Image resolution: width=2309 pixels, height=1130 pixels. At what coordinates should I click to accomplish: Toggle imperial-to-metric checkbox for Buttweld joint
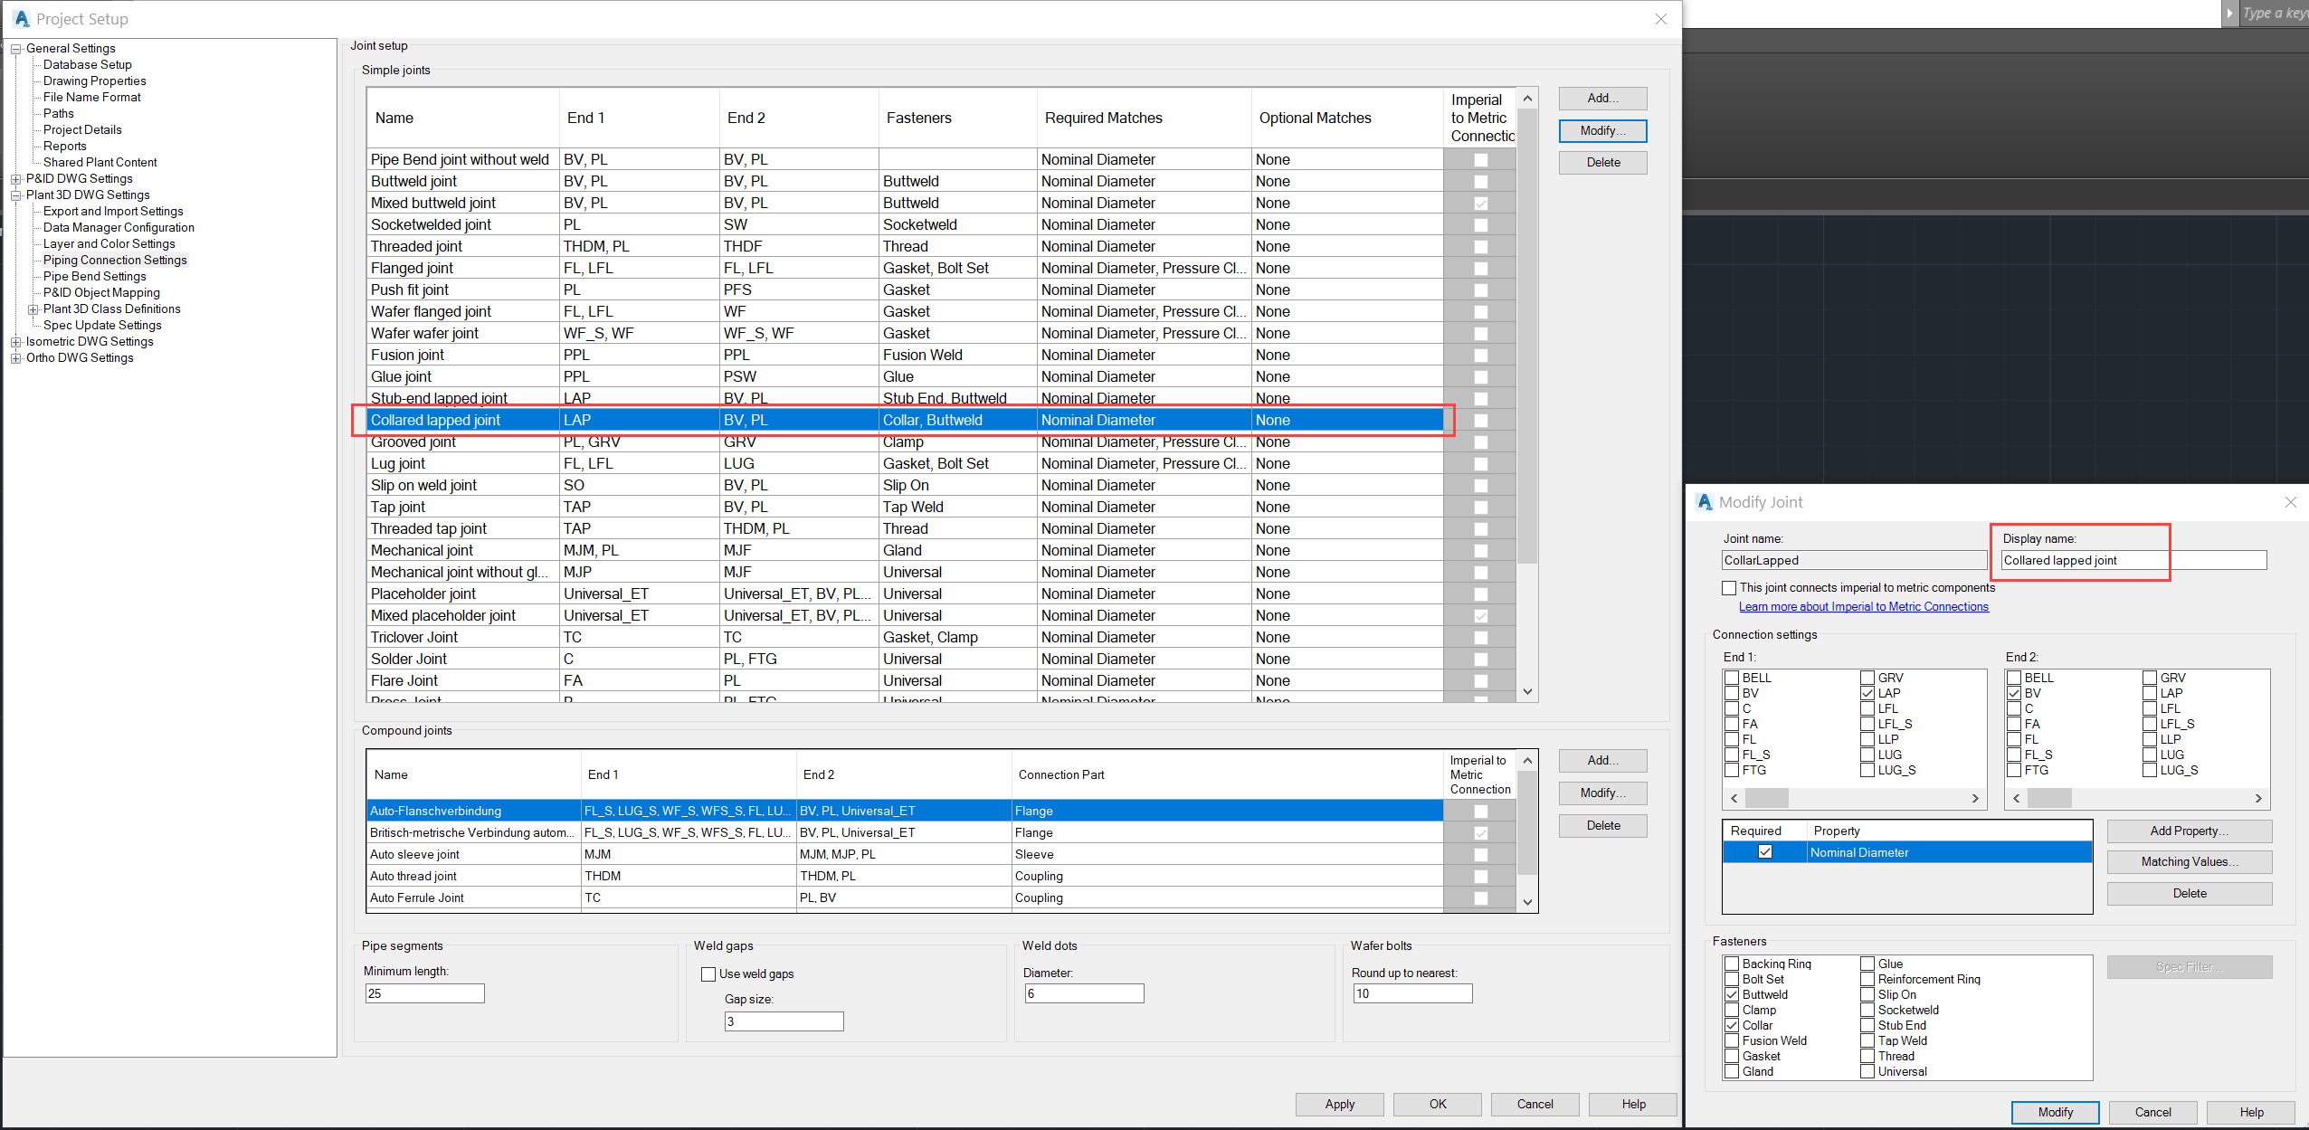tap(1480, 182)
